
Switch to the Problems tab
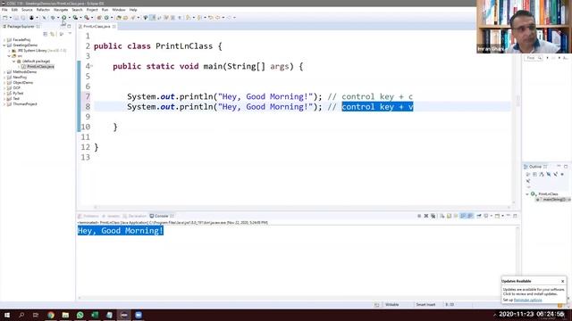pos(88,216)
